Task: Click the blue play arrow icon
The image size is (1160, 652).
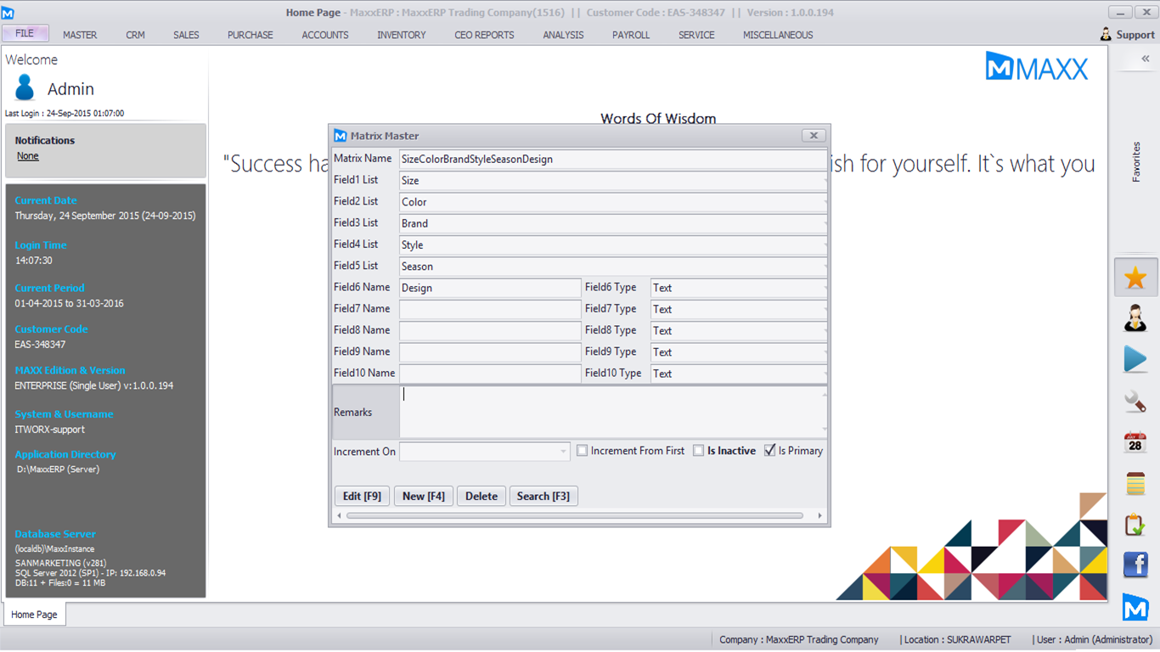Action: click(1135, 359)
